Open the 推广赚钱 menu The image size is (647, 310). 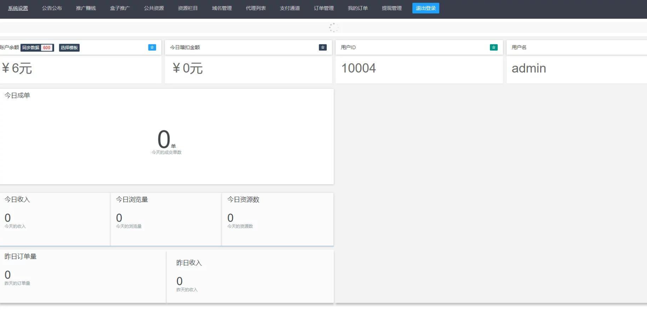86,8
